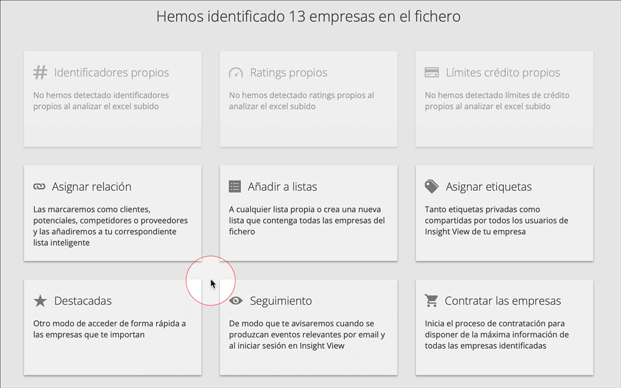Open Contratar las empresas heading

coord(503,301)
